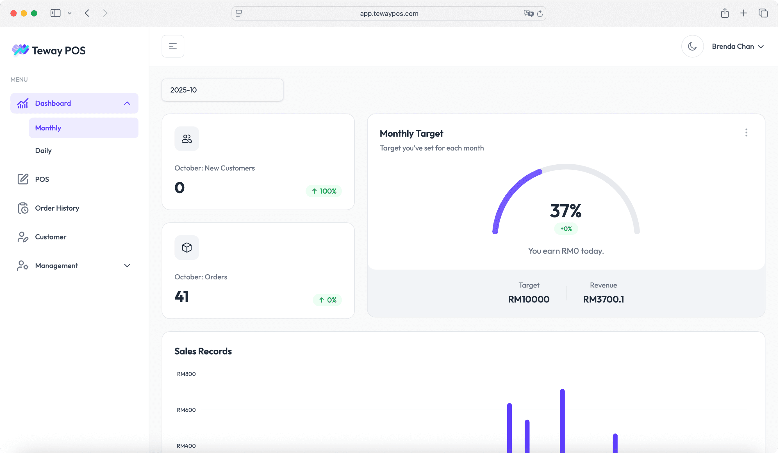This screenshot has height=453, width=778.
Task: Click the 2025-10 month picker field
Action: click(222, 90)
